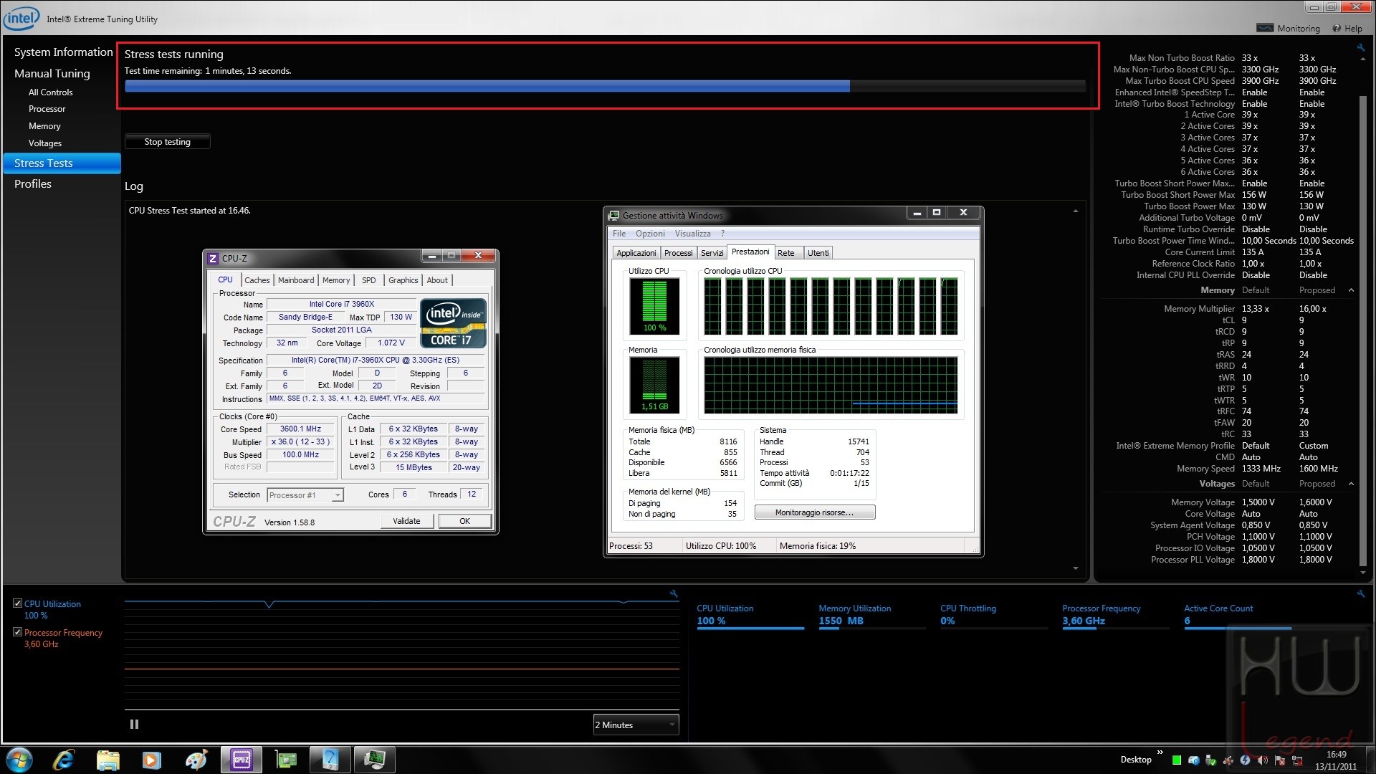Click wrench settings icon above tuning values panel

tap(1360, 48)
